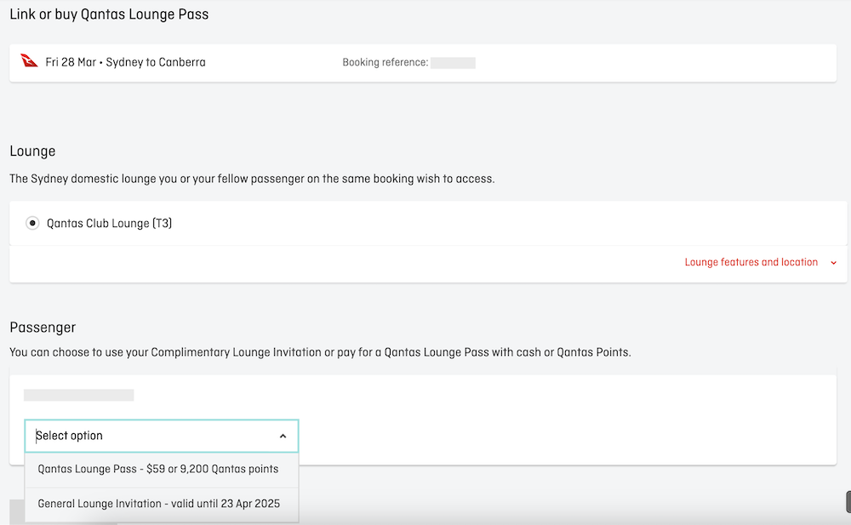Click the Passenger section heading

[43, 328]
